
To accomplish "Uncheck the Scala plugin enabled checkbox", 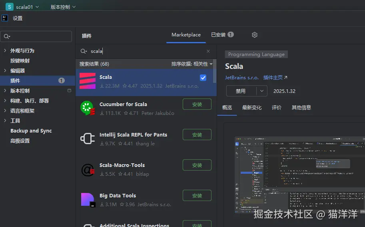I will pyautogui.click(x=203, y=78).
